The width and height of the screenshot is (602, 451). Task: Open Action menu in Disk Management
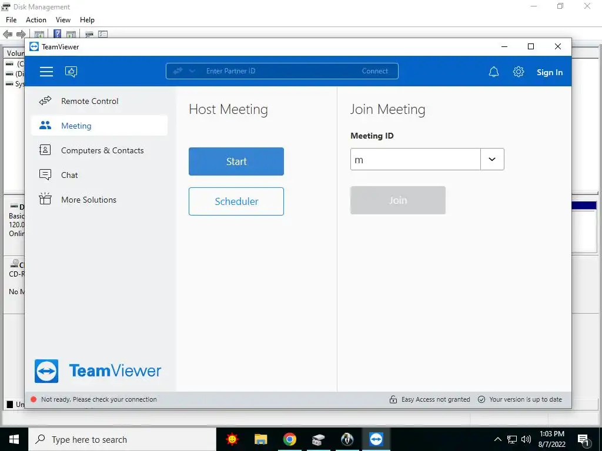coord(36,20)
